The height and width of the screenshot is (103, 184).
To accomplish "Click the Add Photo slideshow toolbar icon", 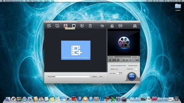I will click(57, 26).
